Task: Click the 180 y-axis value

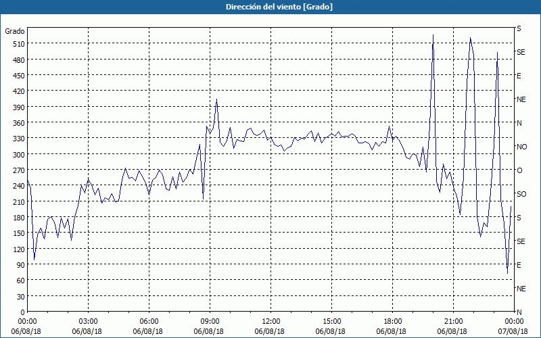Action: [19, 218]
